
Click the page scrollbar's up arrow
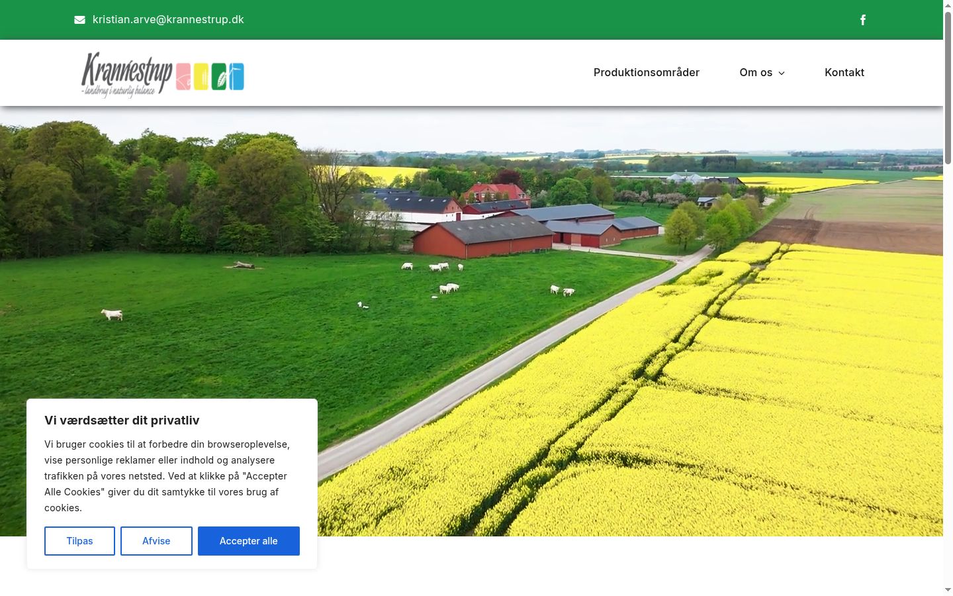coord(948,5)
